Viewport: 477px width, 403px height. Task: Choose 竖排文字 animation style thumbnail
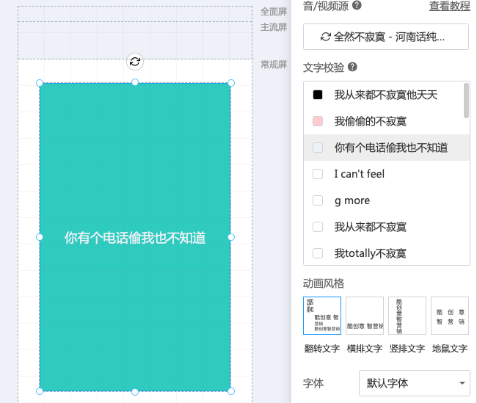[407, 316]
